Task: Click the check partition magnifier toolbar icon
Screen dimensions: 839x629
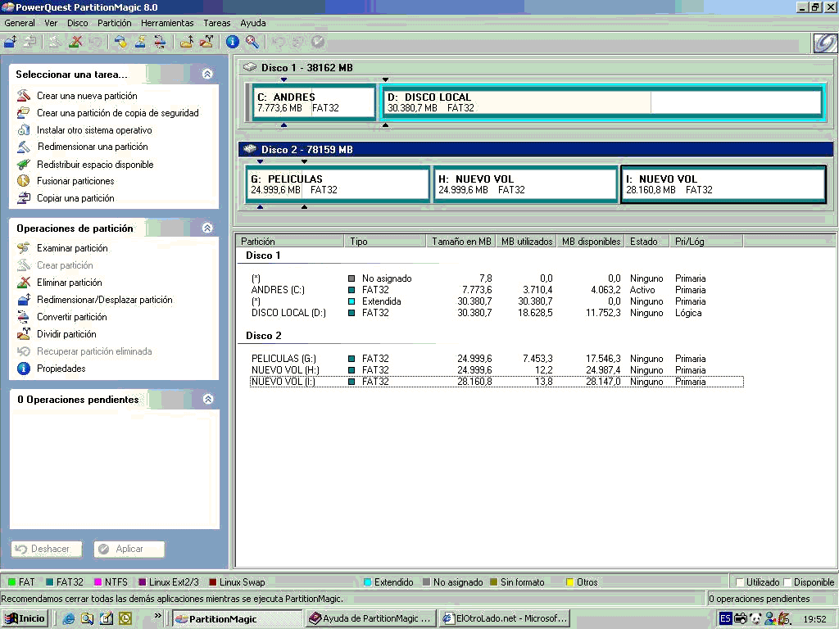Action: click(252, 42)
